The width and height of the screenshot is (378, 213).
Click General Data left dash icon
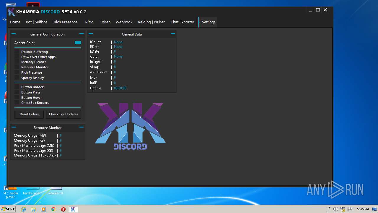[91, 34]
